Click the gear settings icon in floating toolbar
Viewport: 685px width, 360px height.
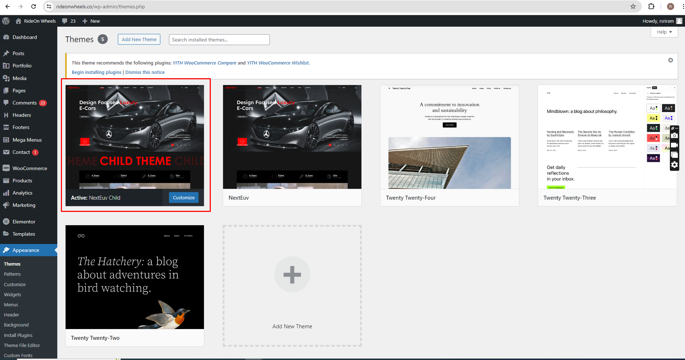coord(675,165)
